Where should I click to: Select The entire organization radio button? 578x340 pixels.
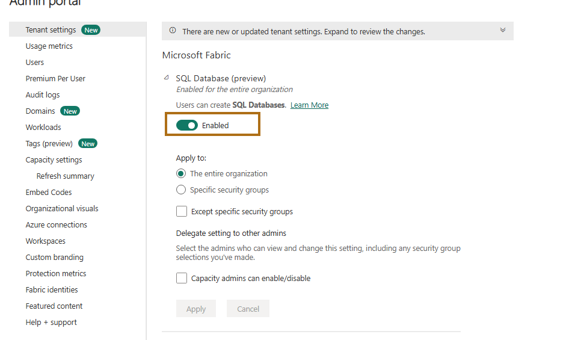tap(180, 173)
